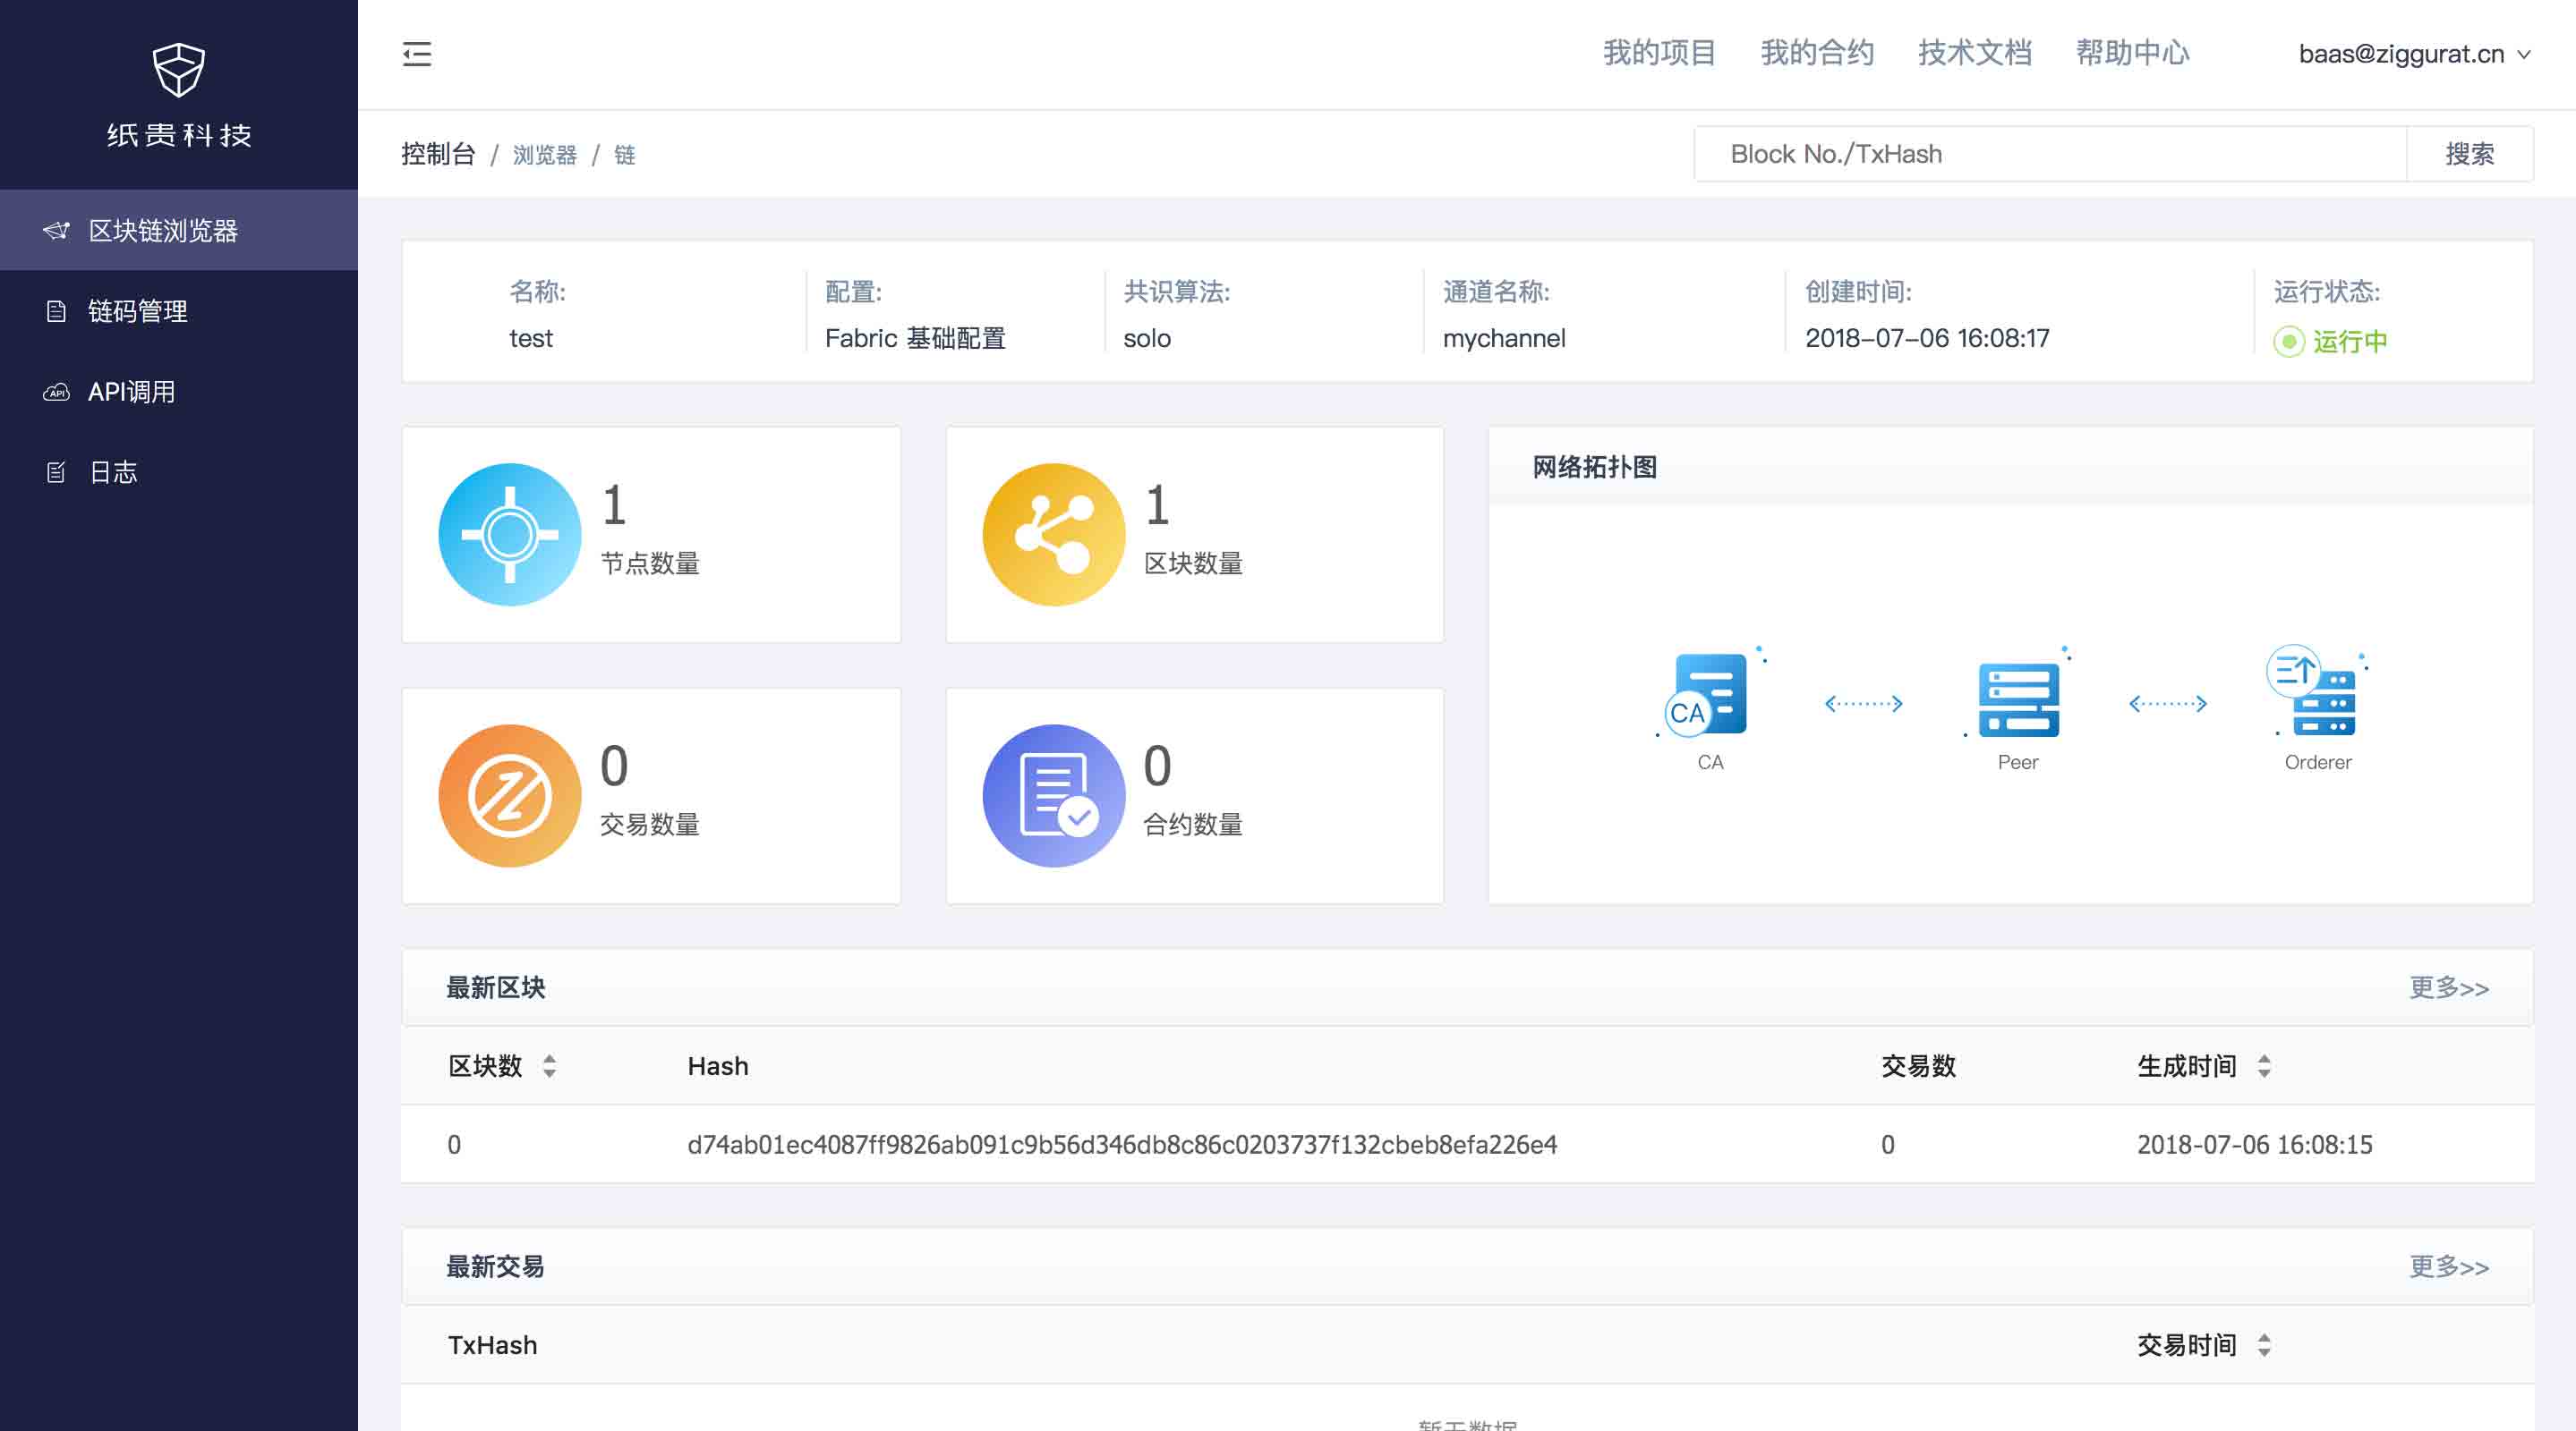Image resolution: width=2576 pixels, height=1431 pixels.
Task: Open API调用 in the sidebar
Action: click(132, 392)
